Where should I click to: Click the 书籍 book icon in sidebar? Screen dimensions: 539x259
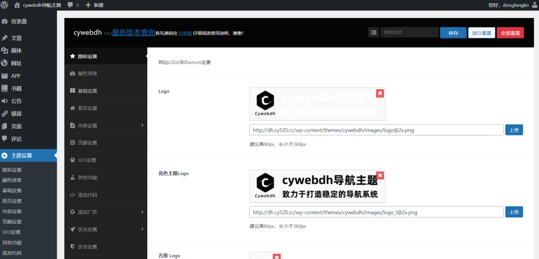tap(4, 88)
